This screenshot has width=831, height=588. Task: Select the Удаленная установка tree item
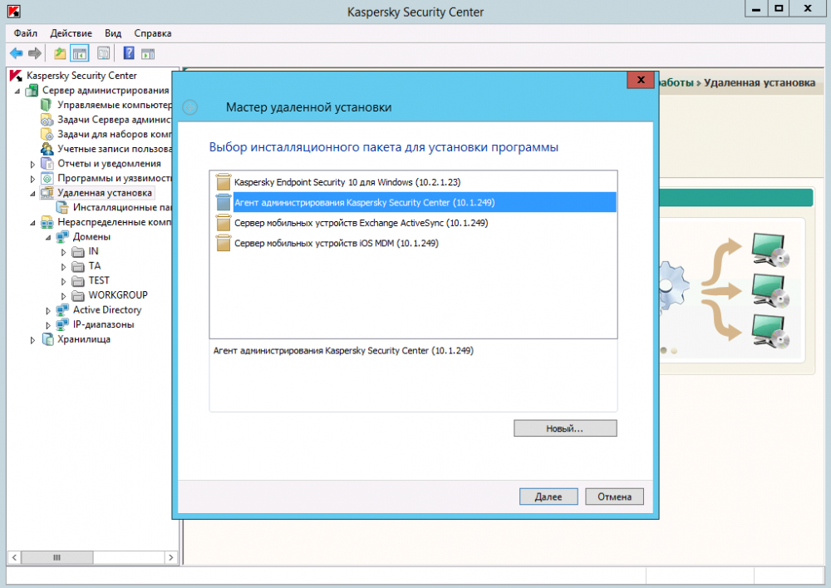[105, 193]
